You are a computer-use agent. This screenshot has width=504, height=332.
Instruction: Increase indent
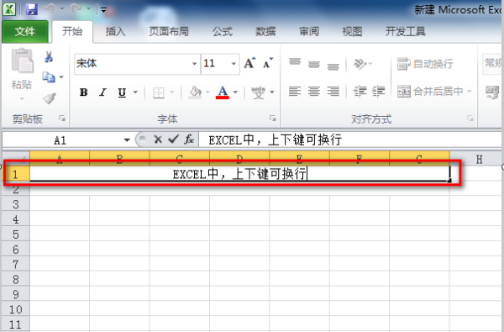(x=378, y=92)
